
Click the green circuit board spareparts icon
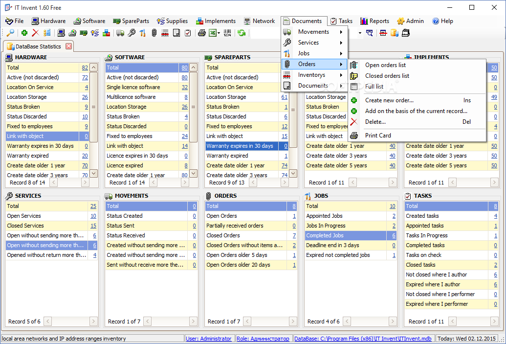click(x=84, y=33)
